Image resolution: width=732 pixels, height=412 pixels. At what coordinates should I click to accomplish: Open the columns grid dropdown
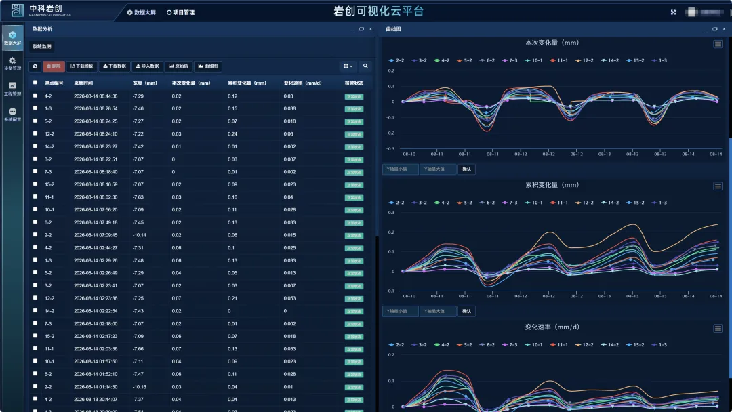click(x=348, y=66)
